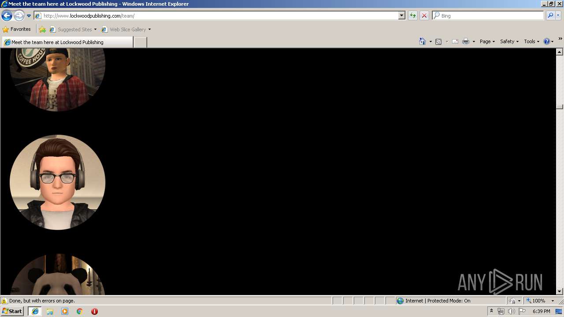Click the Read Mail envelope icon
Image resolution: width=564 pixels, height=317 pixels.
click(x=455, y=41)
